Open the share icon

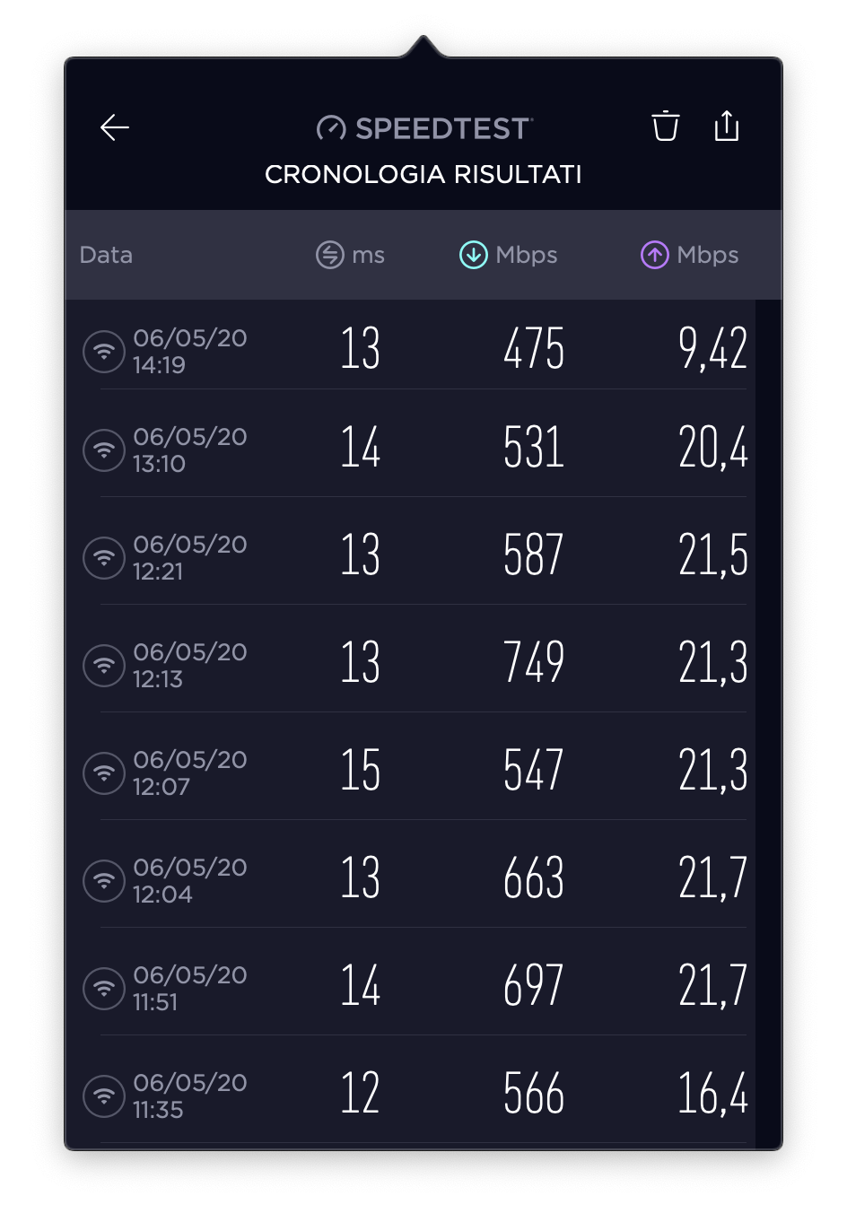pos(727,127)
